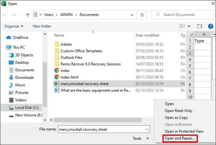Open the change view dropdown arrow
Screen dimensions: 216x145
point(189,26)
